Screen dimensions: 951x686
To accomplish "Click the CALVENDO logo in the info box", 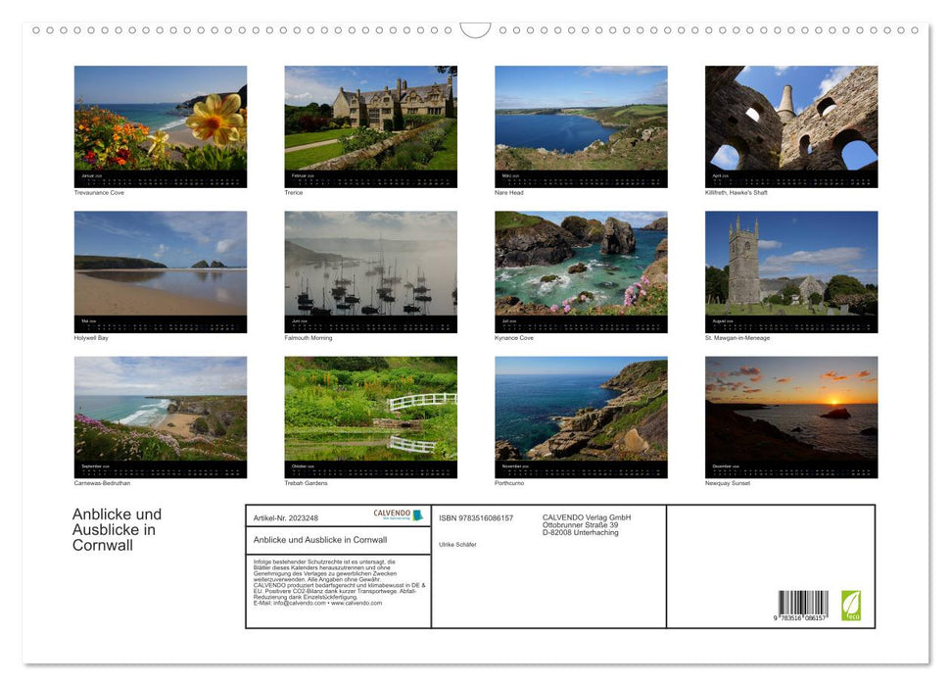I will tap(398, 515).
